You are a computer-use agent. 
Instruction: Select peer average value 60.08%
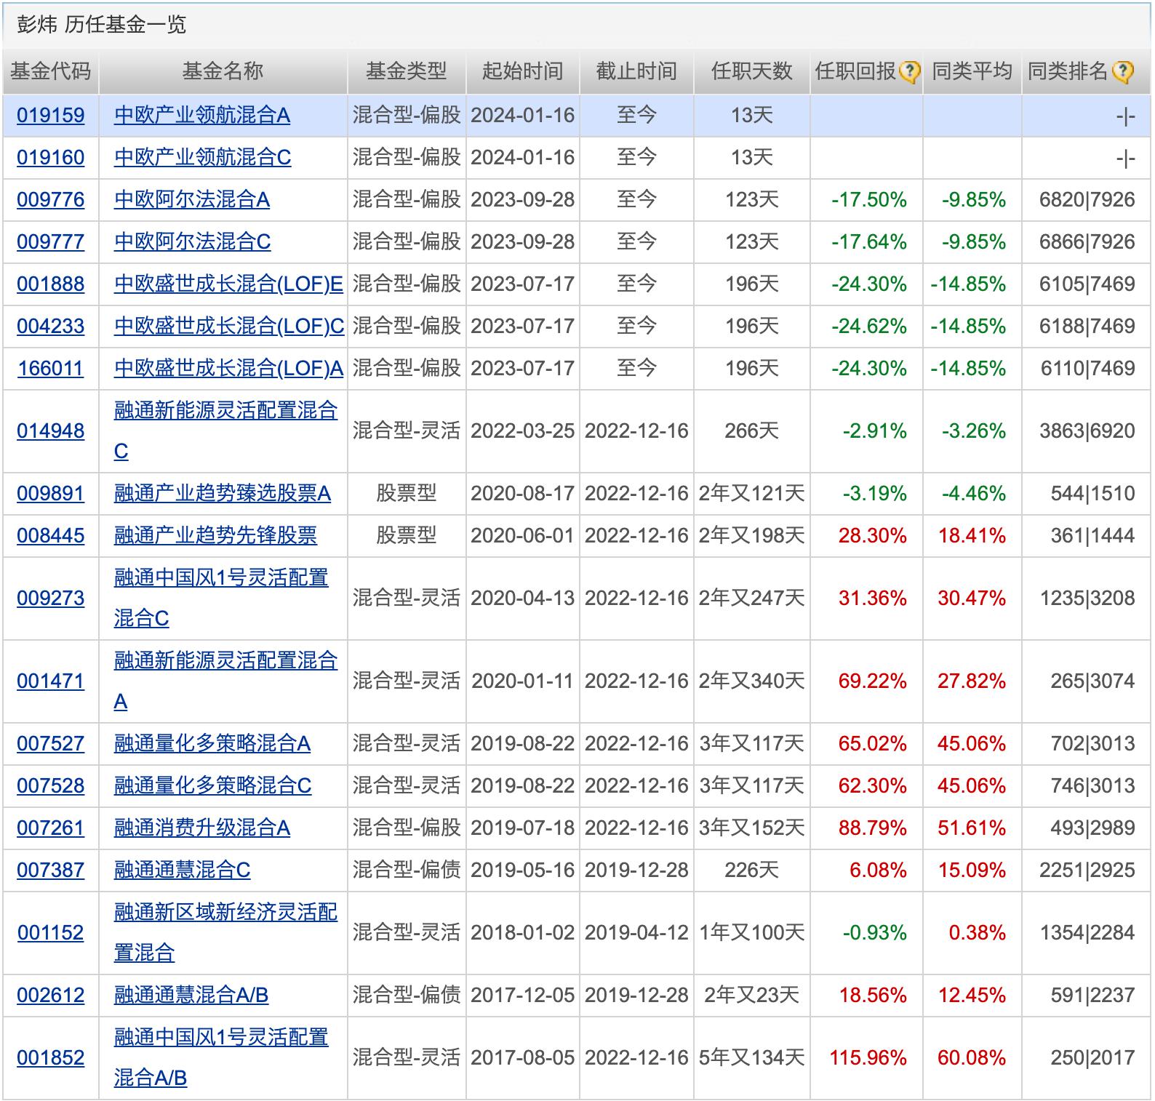coord(972,1058)
